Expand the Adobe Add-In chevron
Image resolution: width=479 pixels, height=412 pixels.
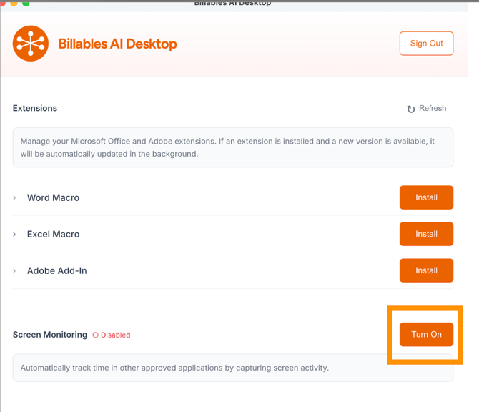coord(14,270)
